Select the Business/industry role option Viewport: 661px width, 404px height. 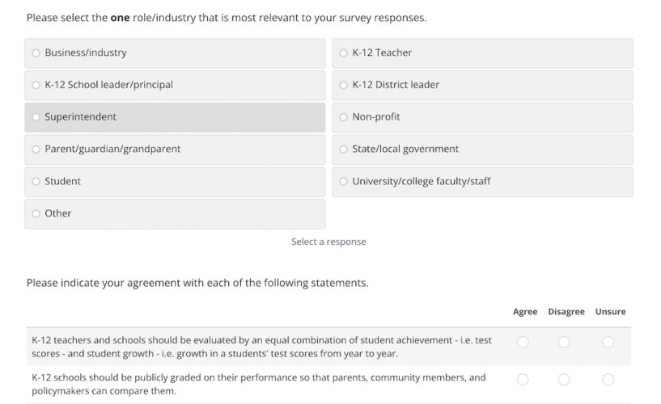36,53
